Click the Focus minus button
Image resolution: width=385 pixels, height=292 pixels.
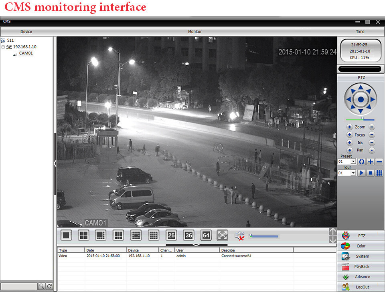[x=372, y=135]
